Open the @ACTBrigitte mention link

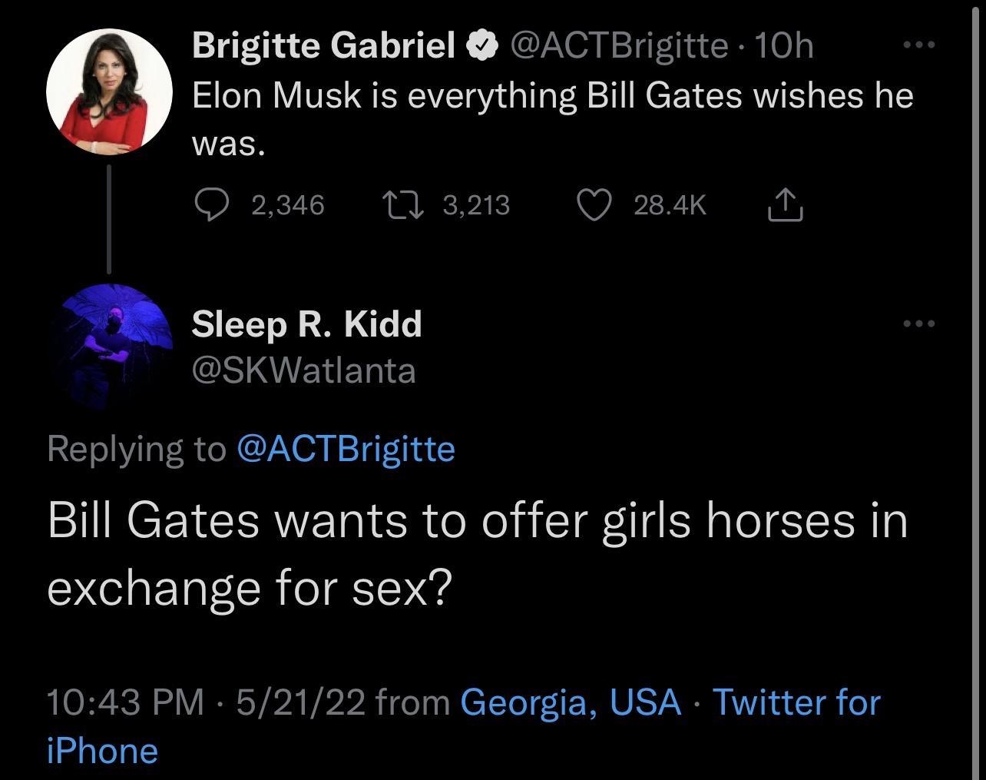click(345, 449)
